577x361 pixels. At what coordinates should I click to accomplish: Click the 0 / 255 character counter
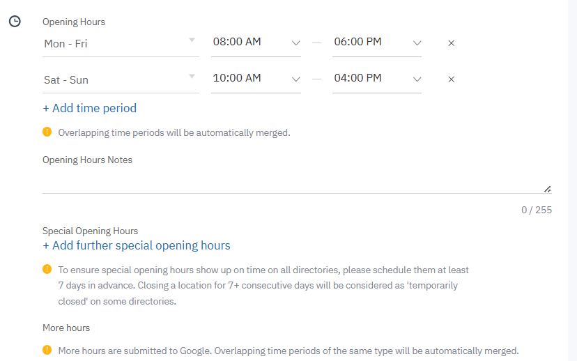point(536,210)
